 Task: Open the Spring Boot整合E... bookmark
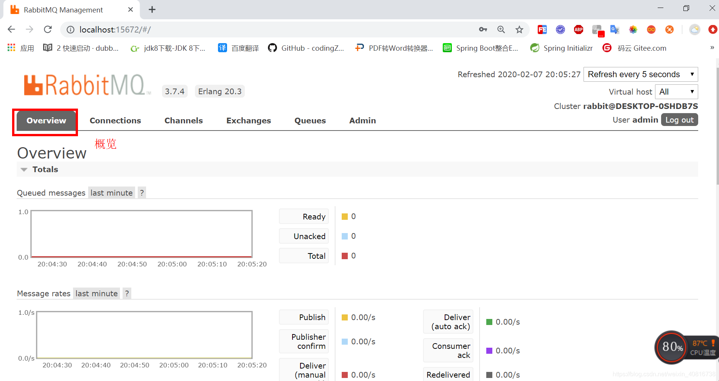(x=480, y=48)
